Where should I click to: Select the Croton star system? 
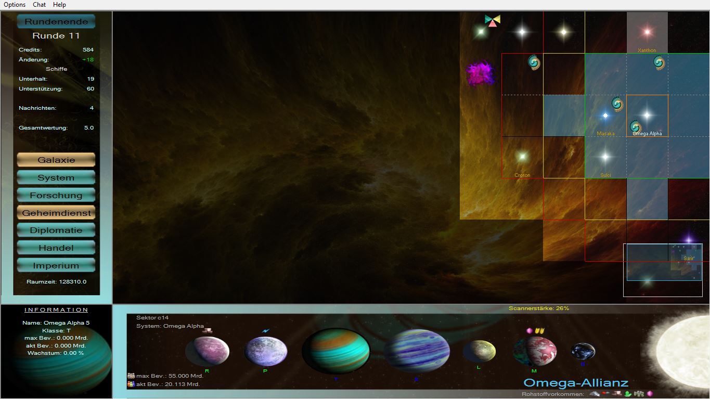[522, 157]
